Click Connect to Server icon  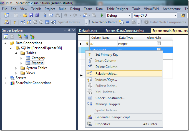[26, 36]
